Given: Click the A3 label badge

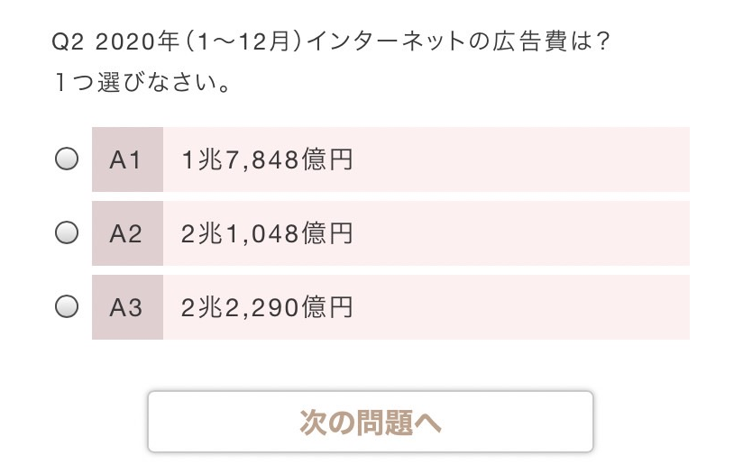Looking at the screenshot, I should 127,307.
